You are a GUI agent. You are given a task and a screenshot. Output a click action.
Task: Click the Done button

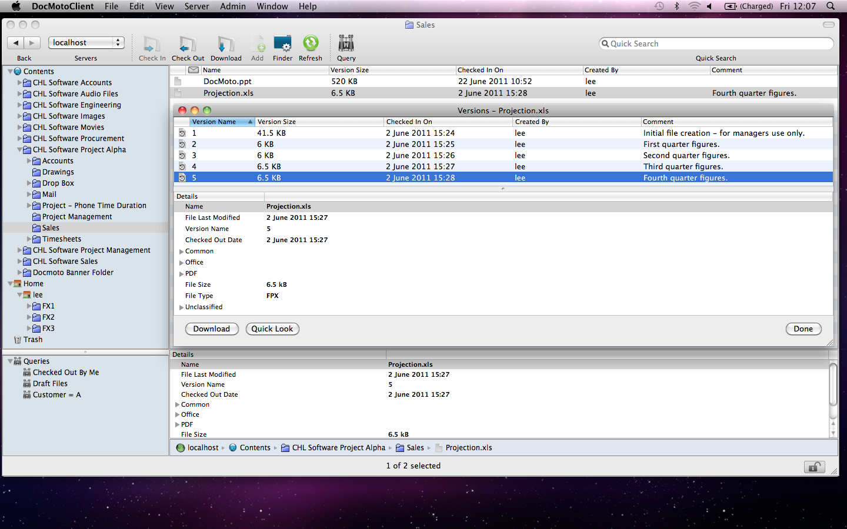803,329
